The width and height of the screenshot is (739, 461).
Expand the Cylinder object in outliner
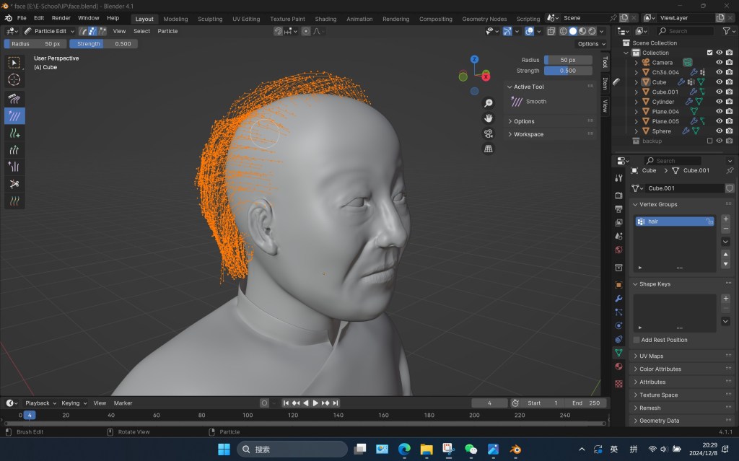coord(637,102)
